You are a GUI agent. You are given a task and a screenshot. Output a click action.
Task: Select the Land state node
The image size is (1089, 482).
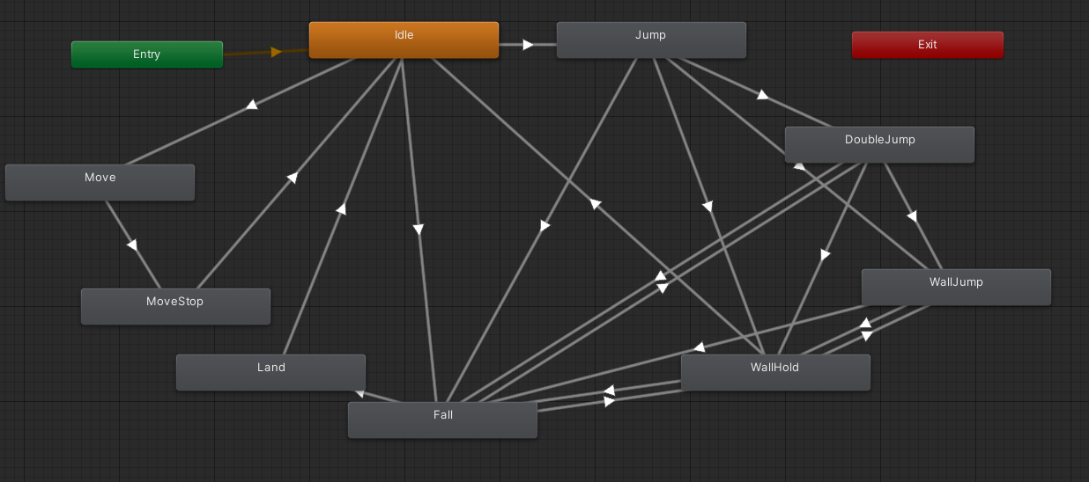pos(270,372)
